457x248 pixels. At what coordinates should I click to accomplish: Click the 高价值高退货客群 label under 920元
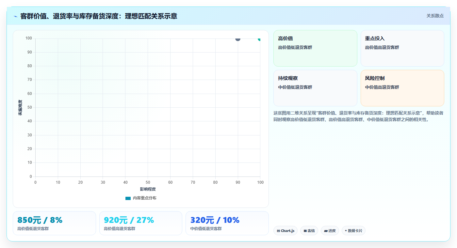[120, 229]
